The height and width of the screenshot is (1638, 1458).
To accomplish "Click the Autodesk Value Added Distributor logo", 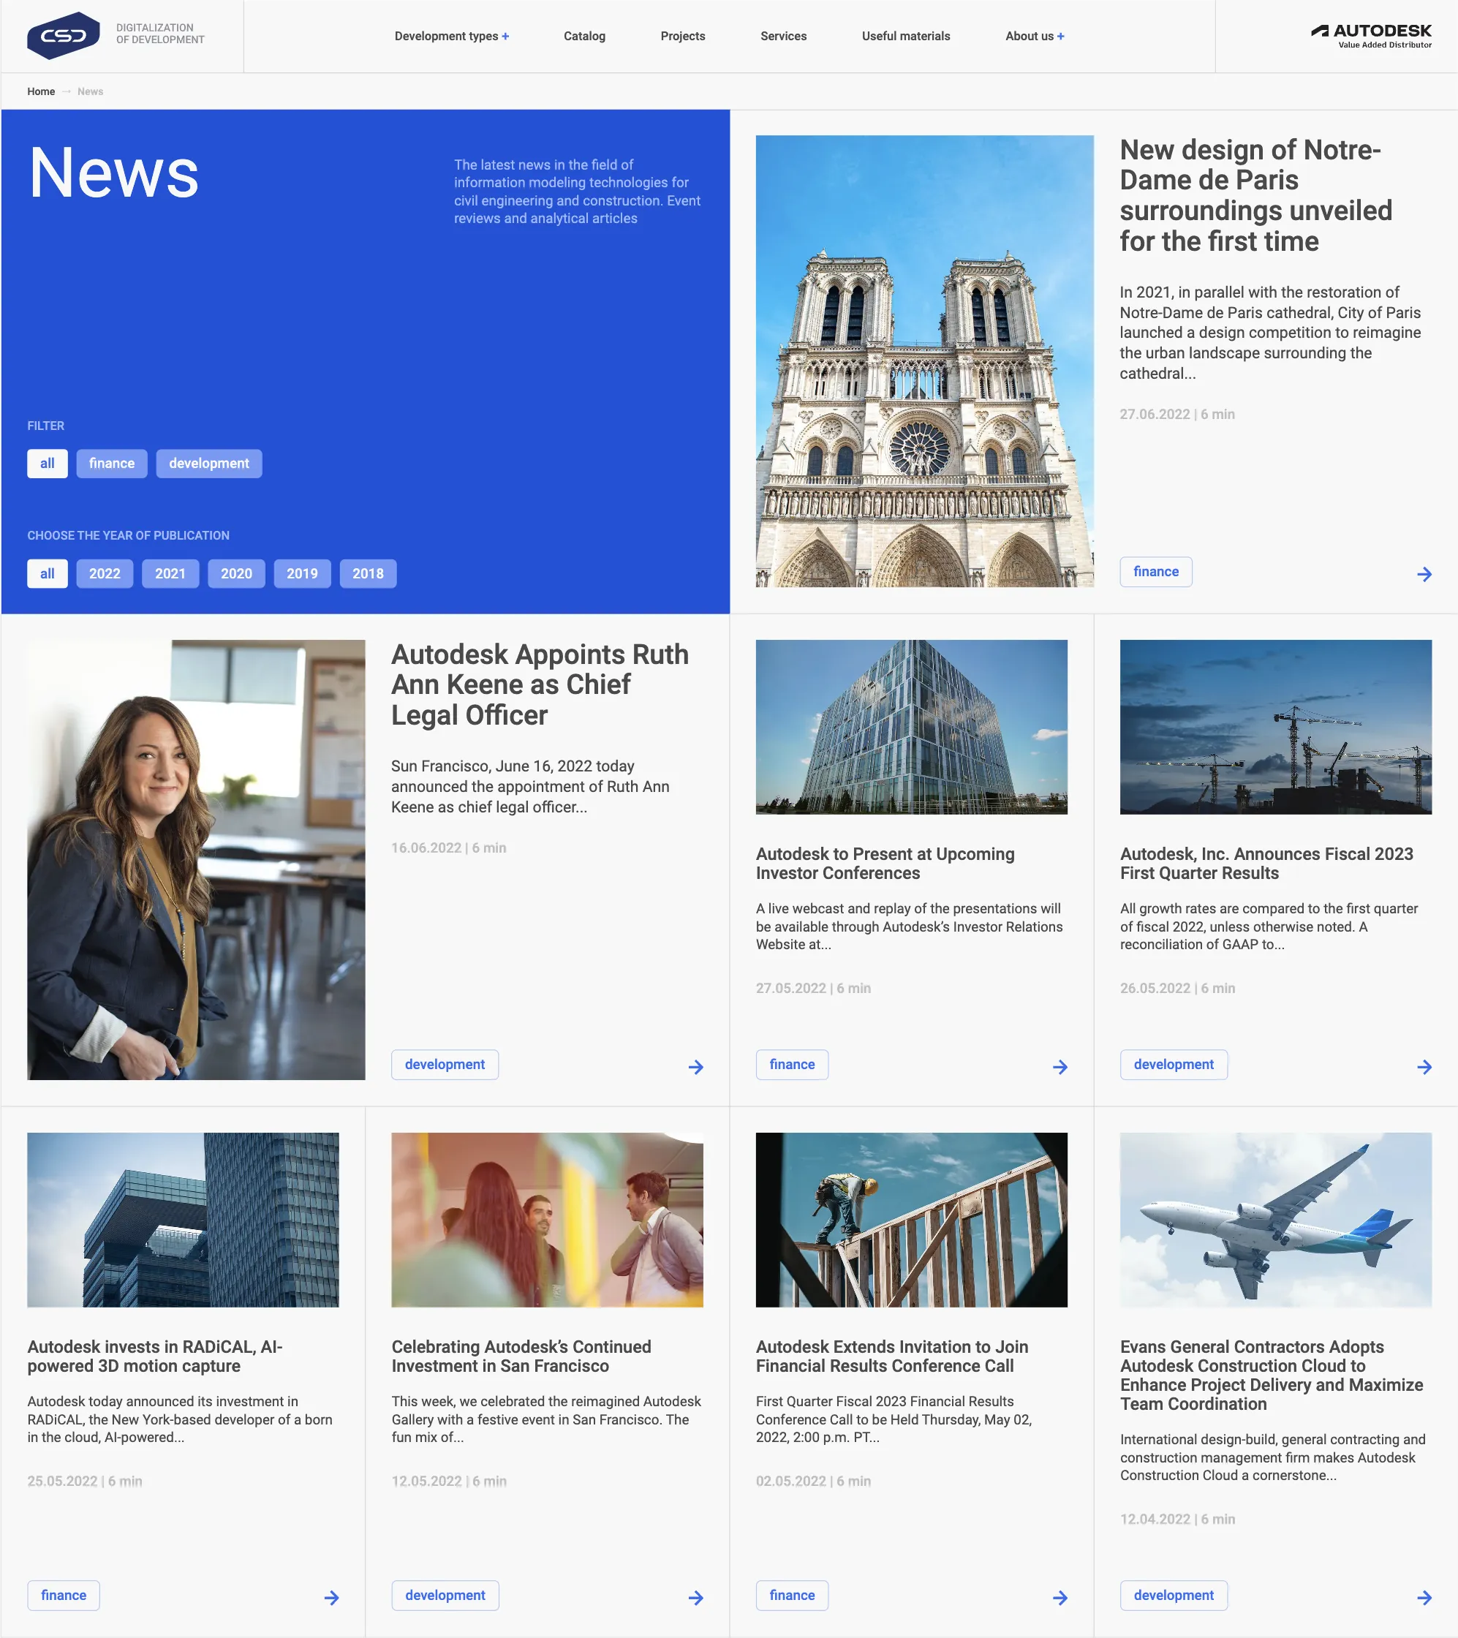I will 1371,35.
